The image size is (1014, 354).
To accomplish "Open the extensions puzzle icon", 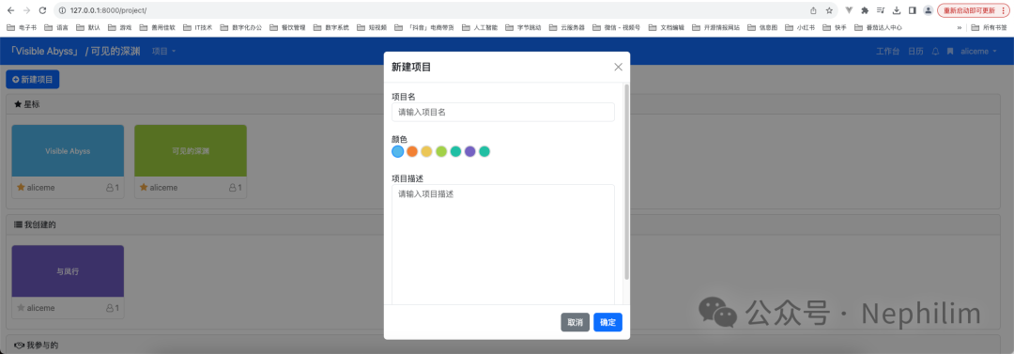I will click(866, 10).
